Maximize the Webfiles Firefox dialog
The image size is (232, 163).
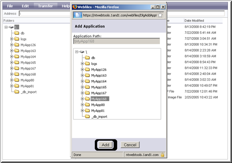pyautogui.click(x=158, y=7)
